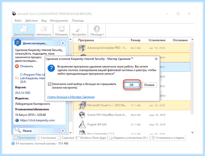Click program list scrollbar up arrow
Viewport: 205px width, 156px height.
[x=192, y=40]
